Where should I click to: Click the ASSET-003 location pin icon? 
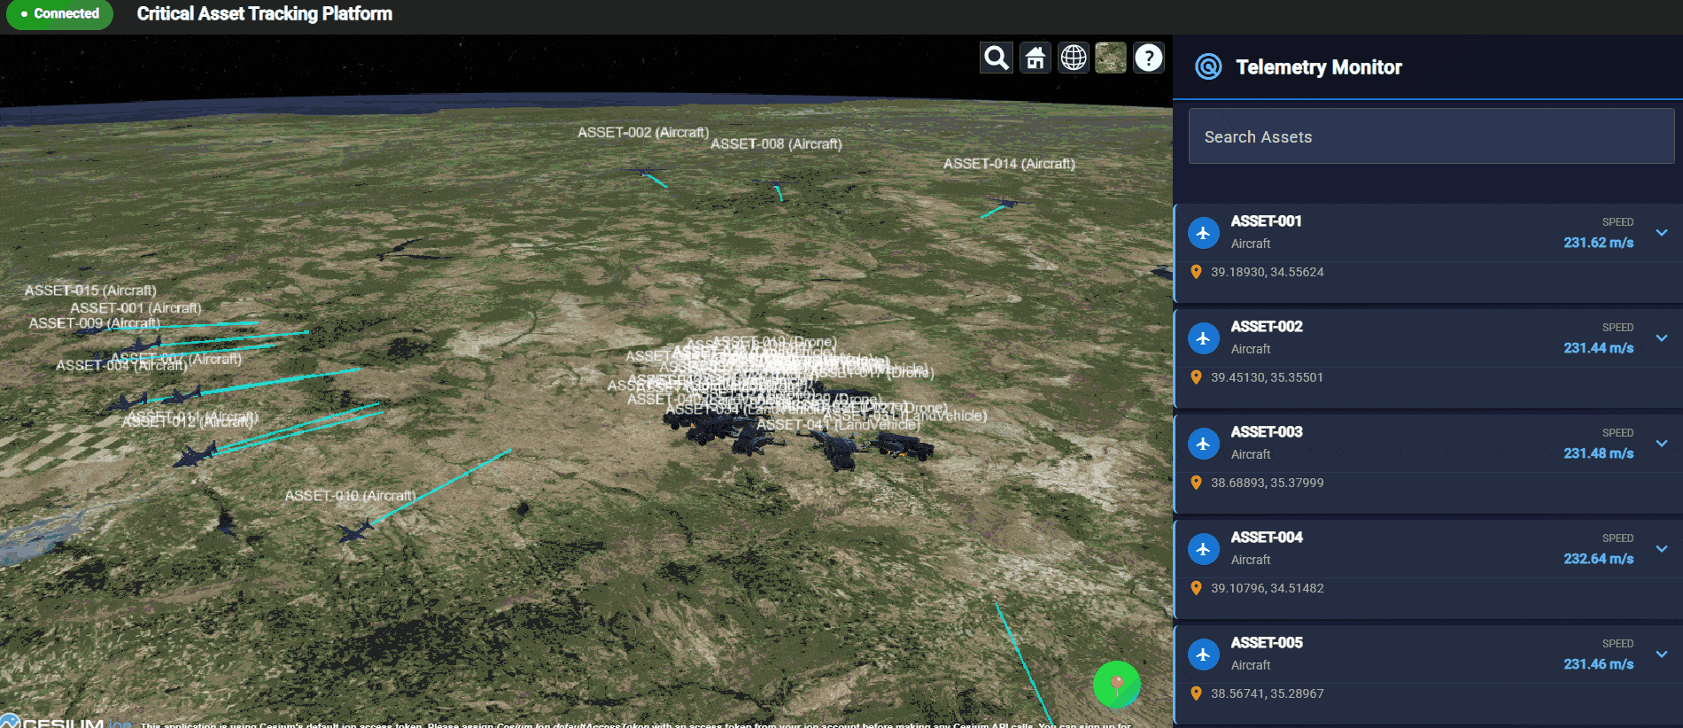(1196, 483)
